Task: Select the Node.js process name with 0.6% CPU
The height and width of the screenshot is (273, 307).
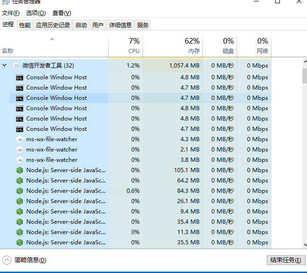Action: (66, 191)
